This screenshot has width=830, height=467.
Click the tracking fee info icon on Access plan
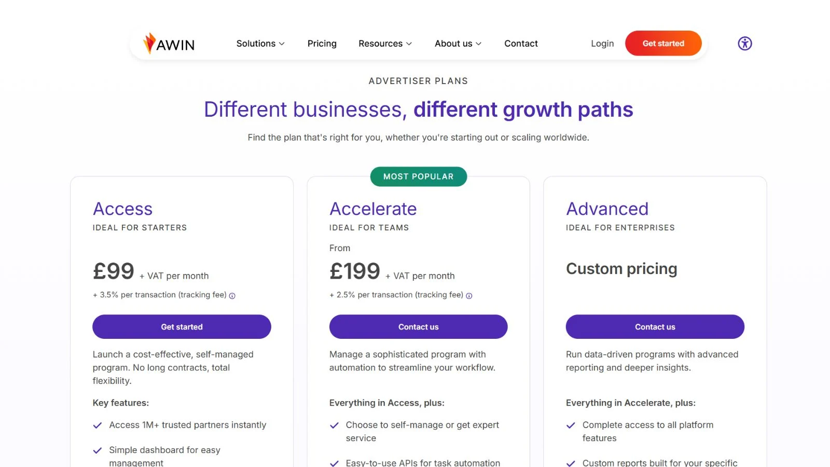pyautogui.click(x=232, y=295)
